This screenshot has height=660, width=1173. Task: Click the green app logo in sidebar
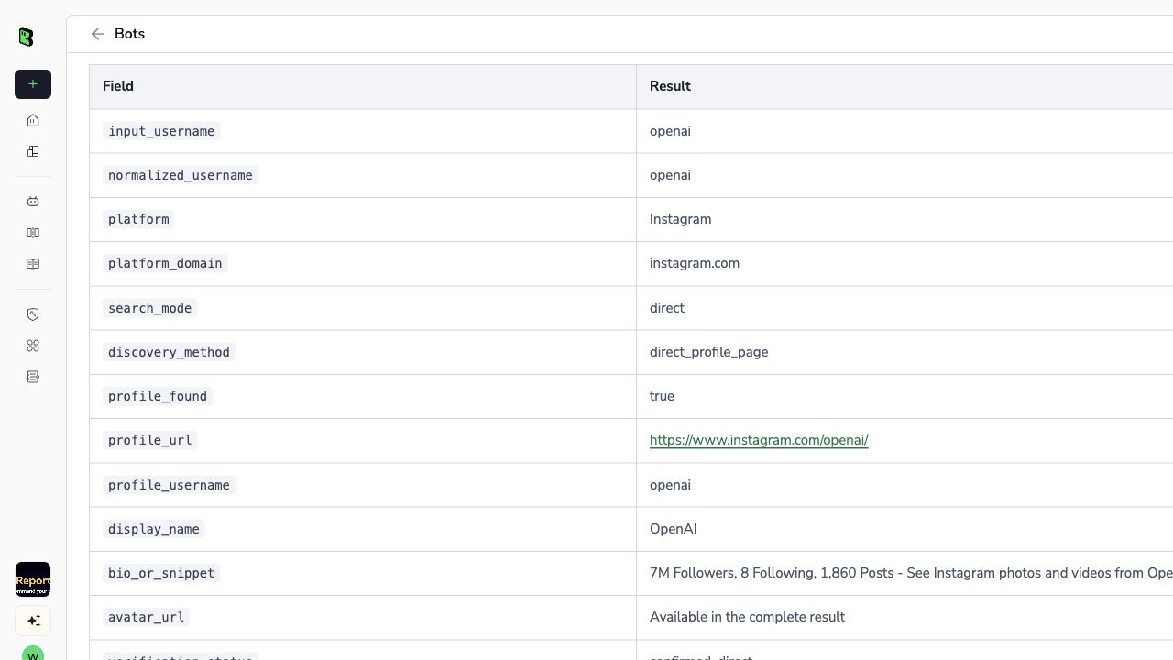[x=26, y=37]
